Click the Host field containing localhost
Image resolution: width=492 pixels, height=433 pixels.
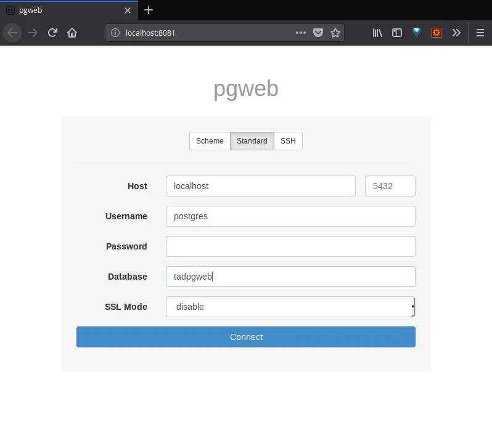pyautogui.click(x=260, y=186)
